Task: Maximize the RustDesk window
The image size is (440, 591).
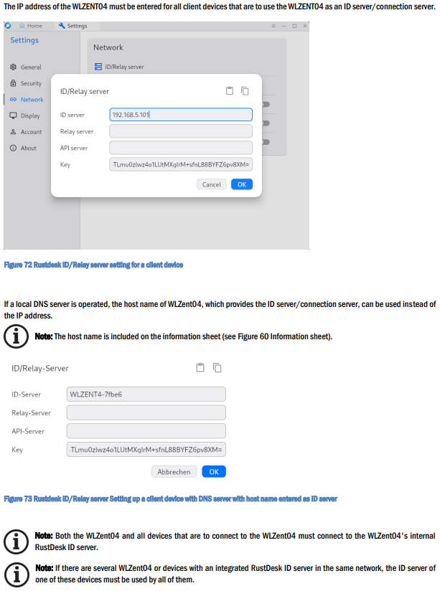Action: [295, 26]
